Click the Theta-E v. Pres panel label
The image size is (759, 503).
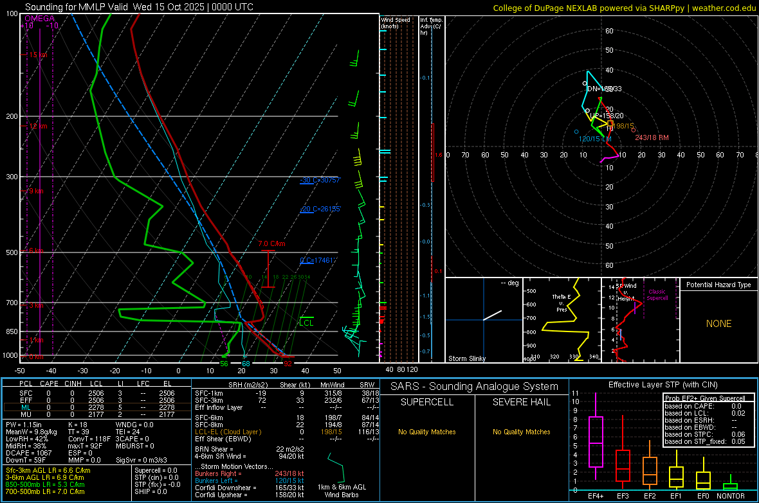(562, 303)
